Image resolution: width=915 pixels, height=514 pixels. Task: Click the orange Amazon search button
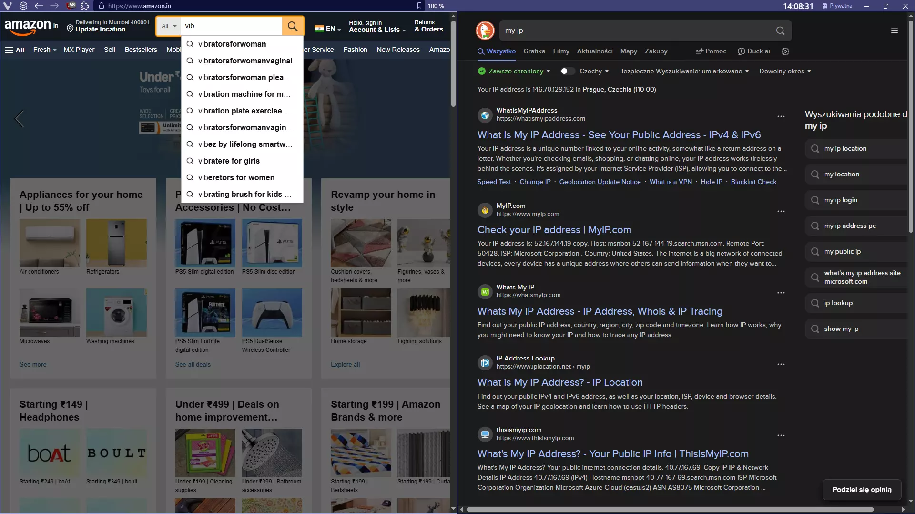point(293,26)
